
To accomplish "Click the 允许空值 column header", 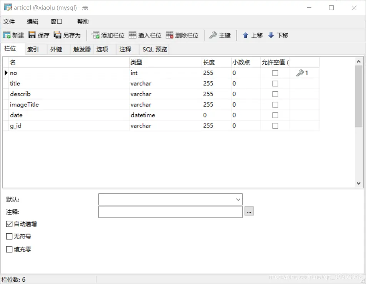I will pos(275,62).
